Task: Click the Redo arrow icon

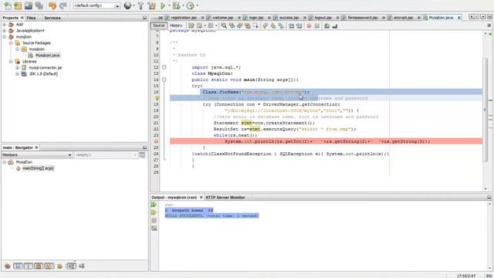Action: click(63, 5)
